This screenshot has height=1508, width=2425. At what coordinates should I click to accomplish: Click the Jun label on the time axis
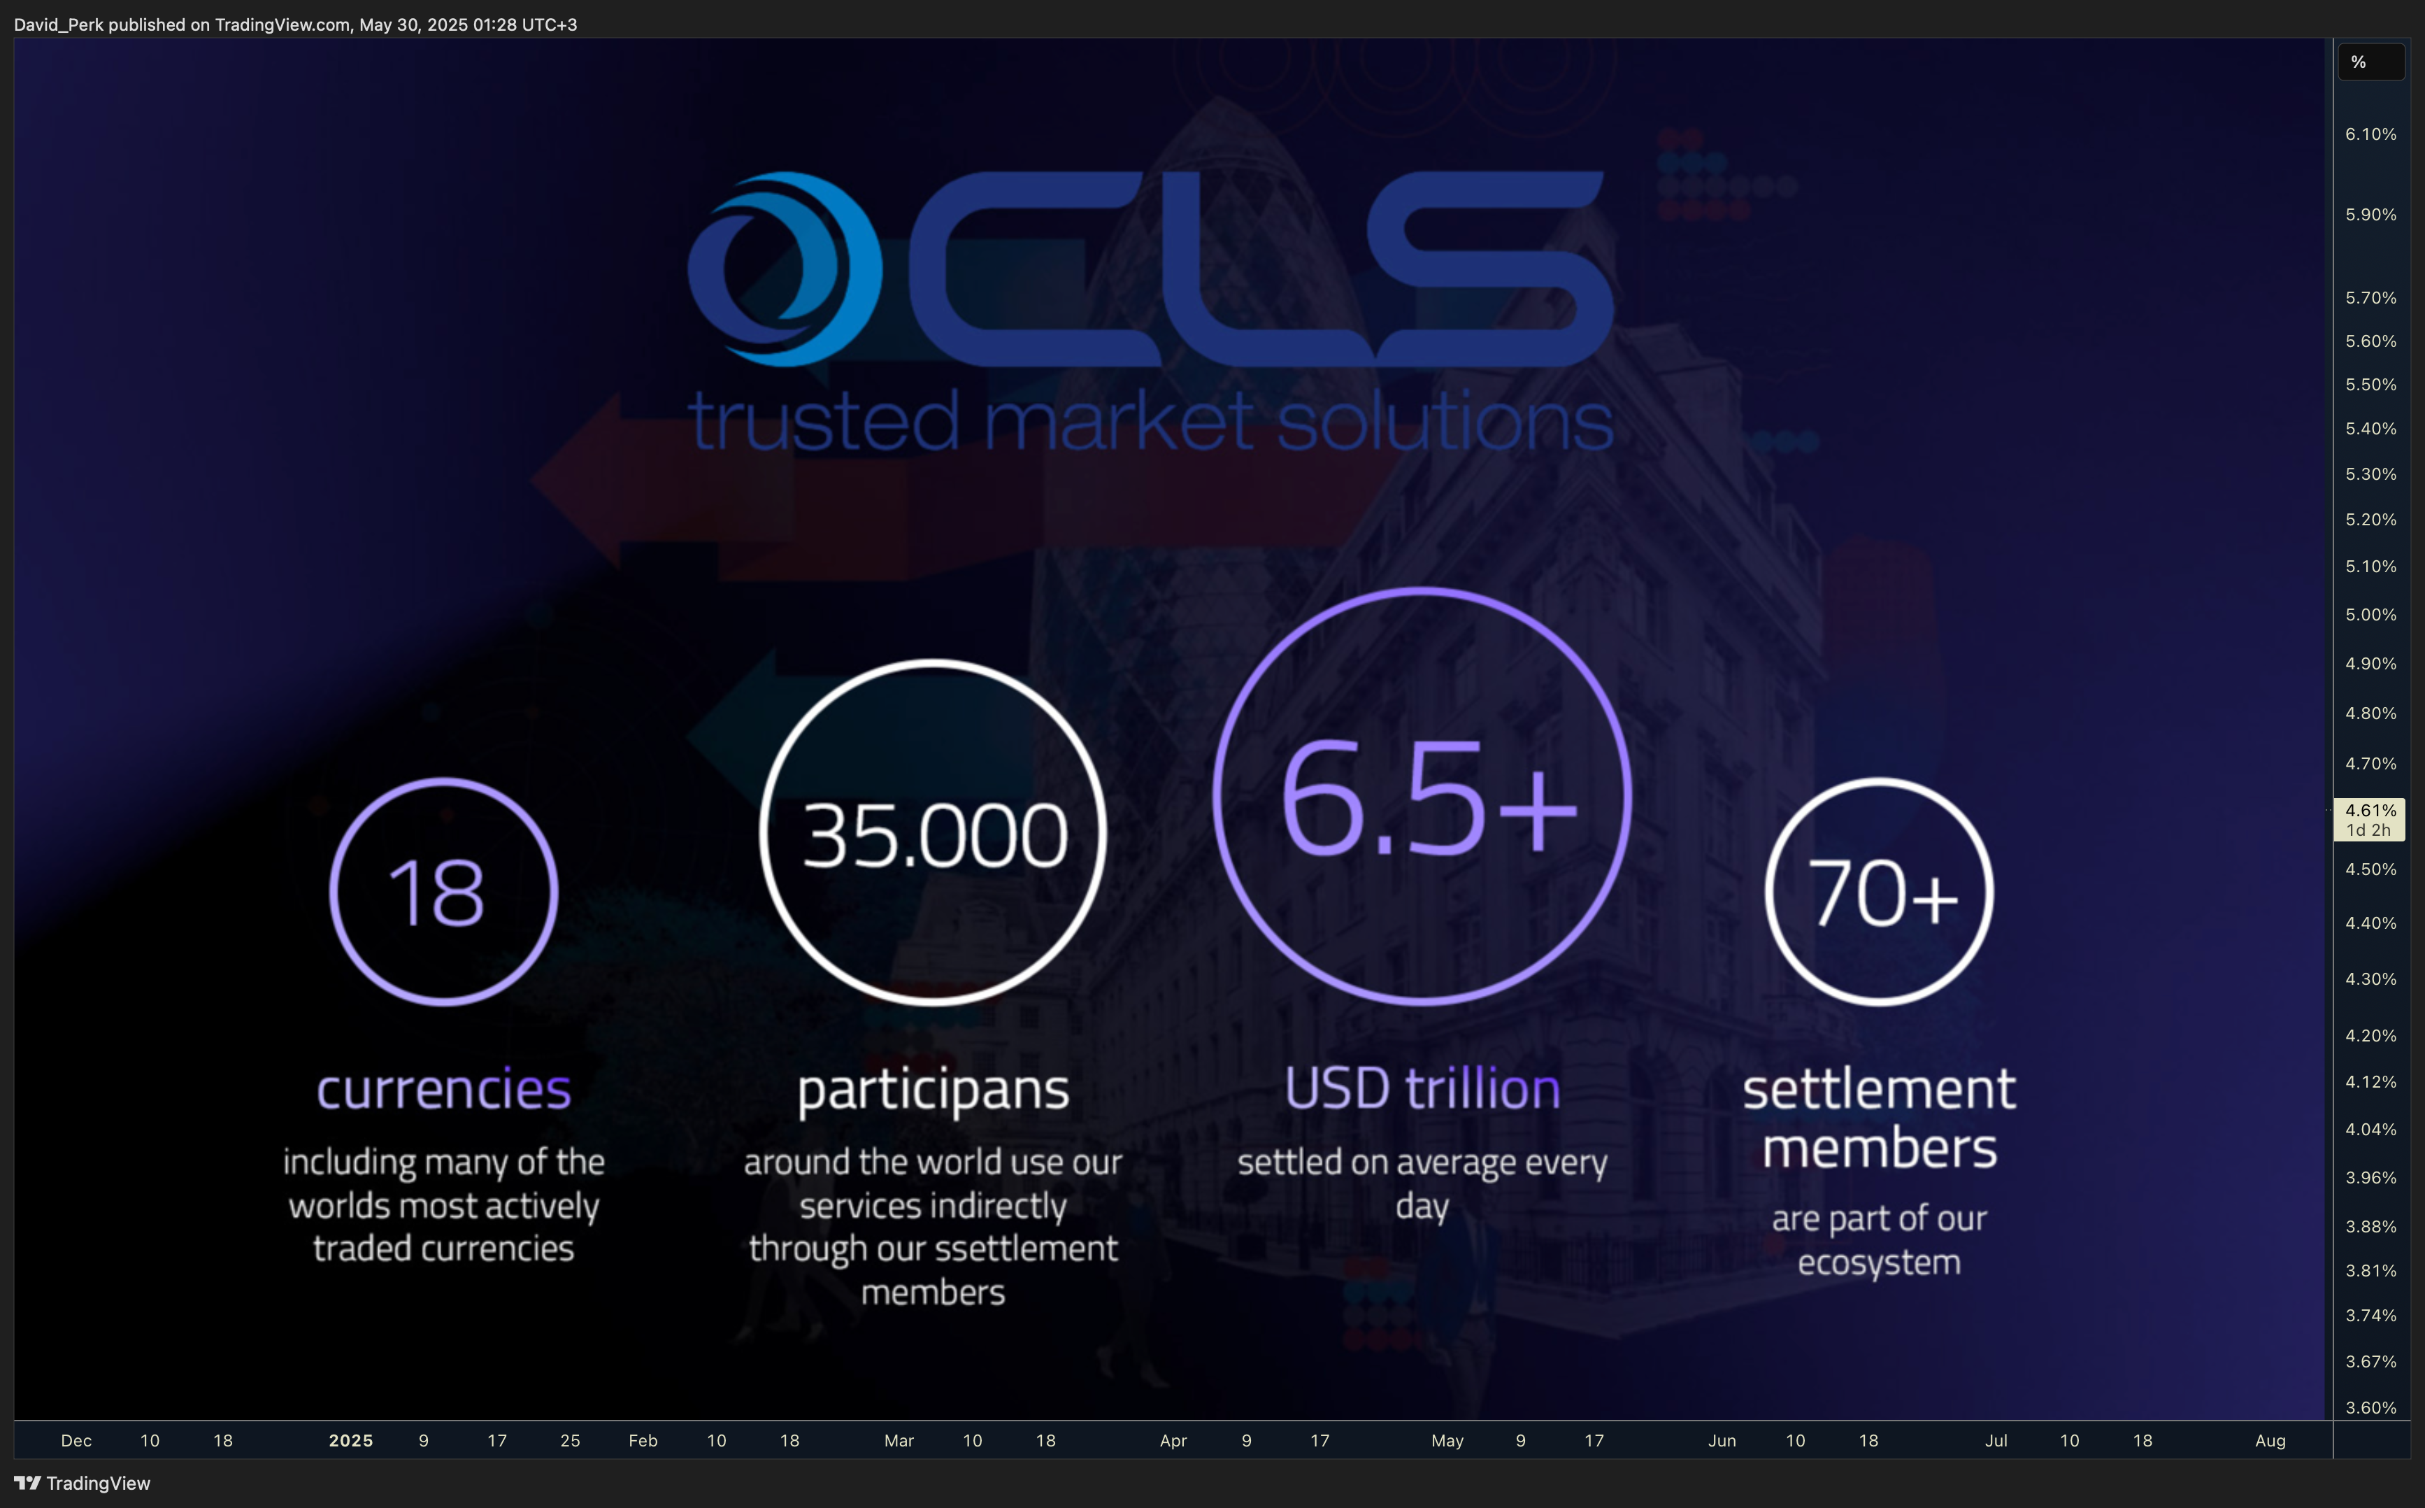[x=1722, y=1440]
